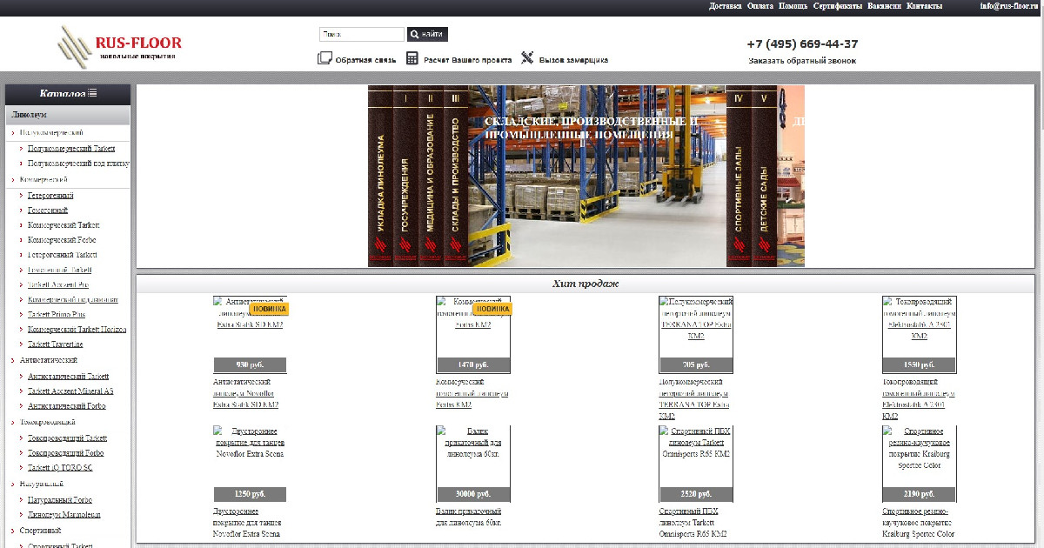Open Tarkett iQ TORO SC item

tap(60, 468)
